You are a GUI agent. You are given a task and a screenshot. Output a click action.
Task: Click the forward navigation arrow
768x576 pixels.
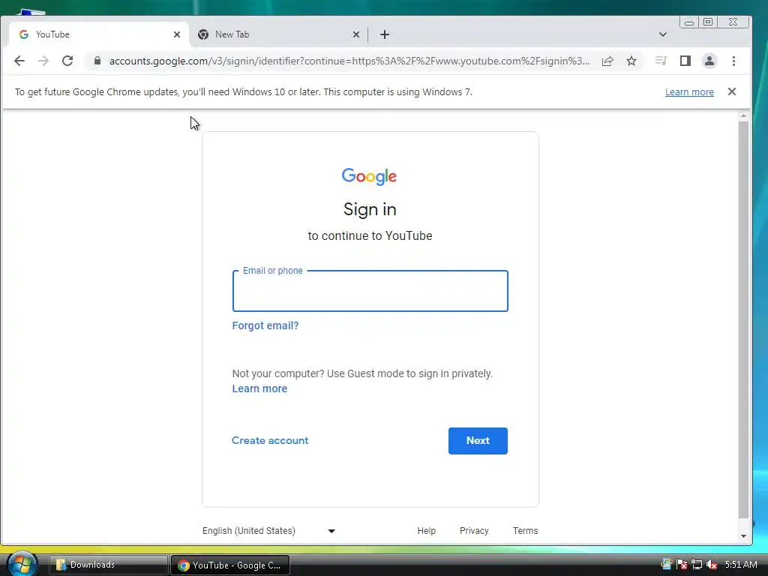tap(43, 61)
